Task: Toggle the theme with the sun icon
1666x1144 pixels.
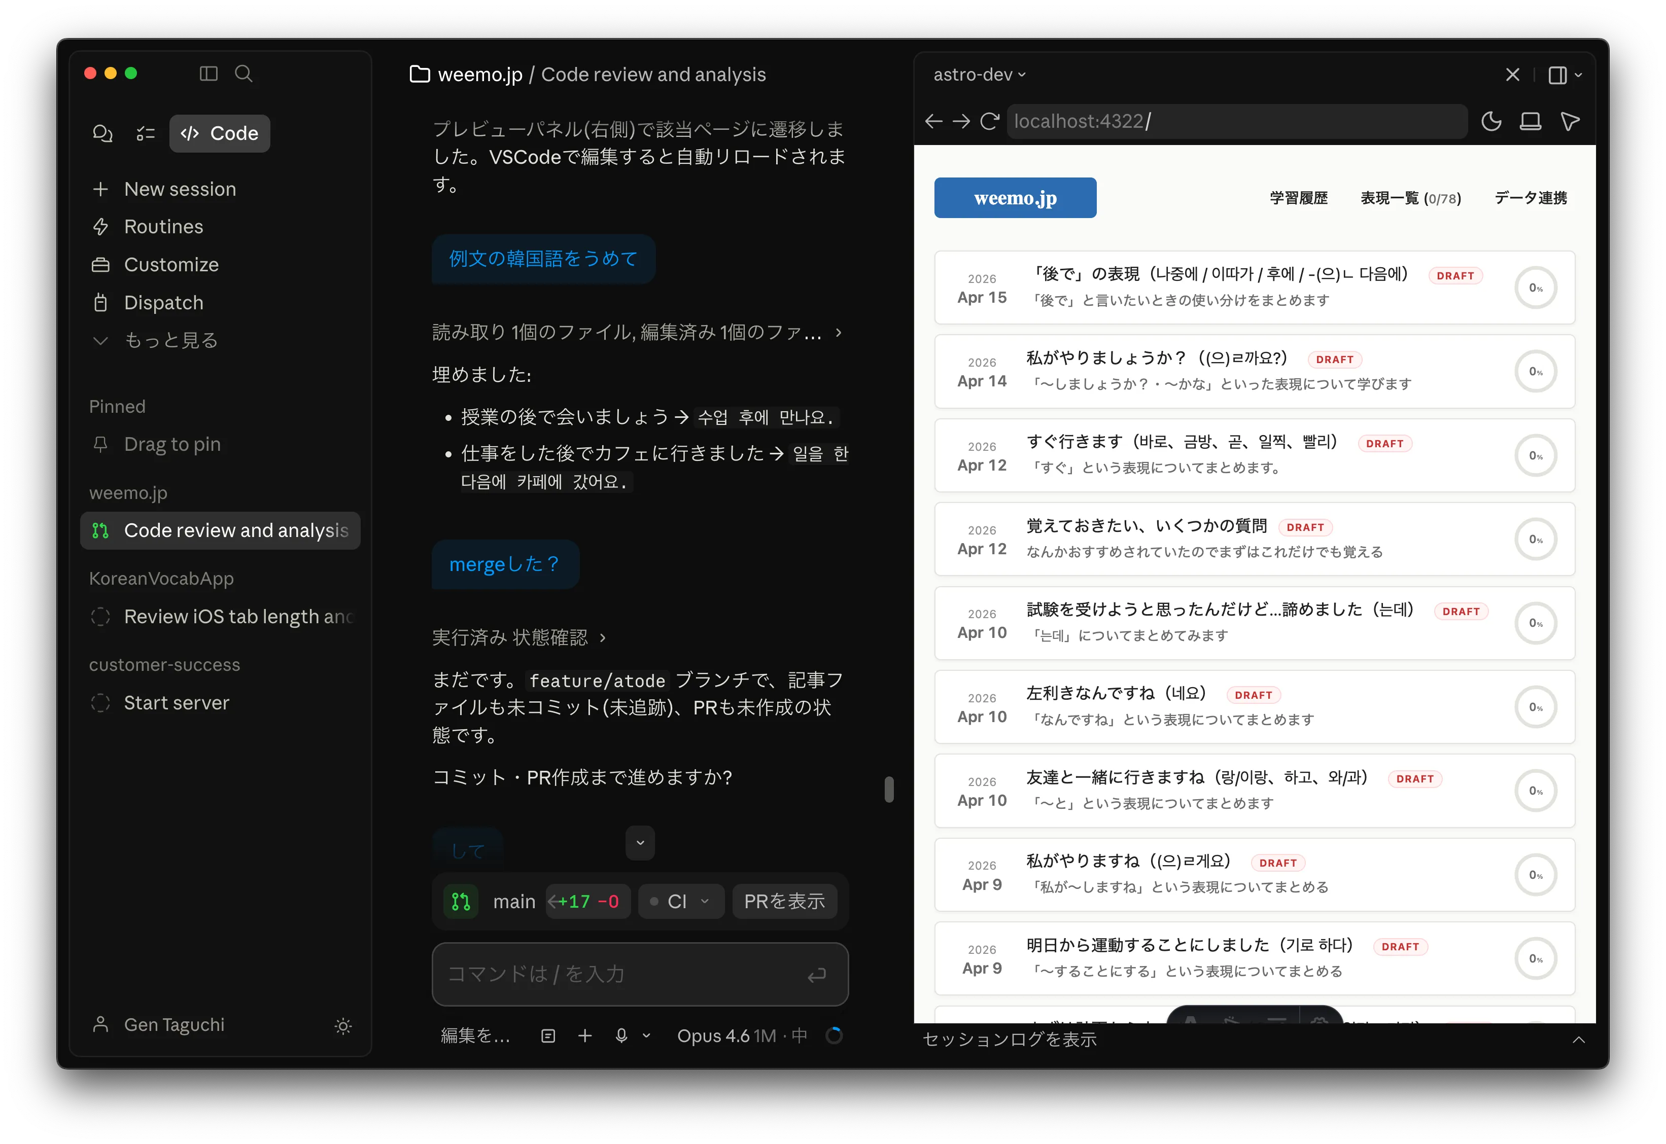Action: (x=343, y=1026)
